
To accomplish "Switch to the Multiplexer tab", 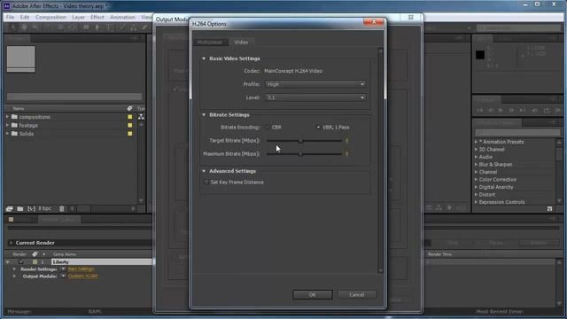I will (211, 43).
